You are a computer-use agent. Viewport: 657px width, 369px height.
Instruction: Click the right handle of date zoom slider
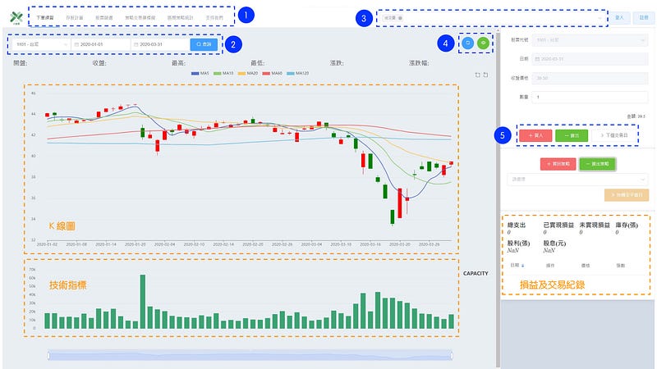452,356
